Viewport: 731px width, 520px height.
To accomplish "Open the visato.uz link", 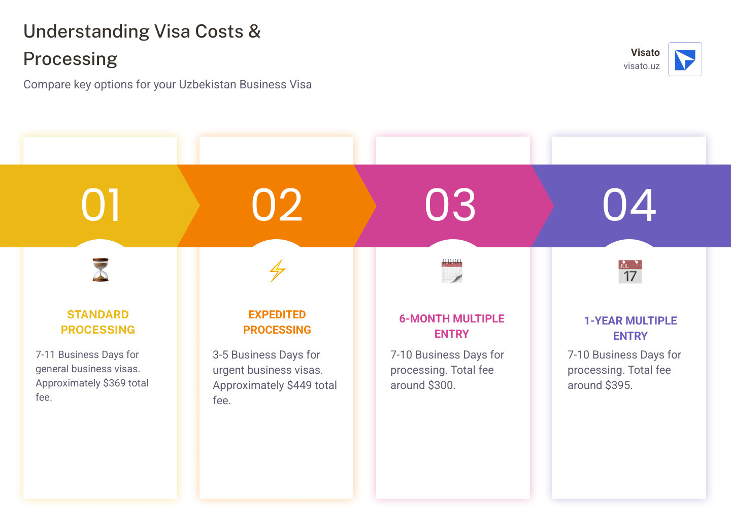I will tap(641, 66).
